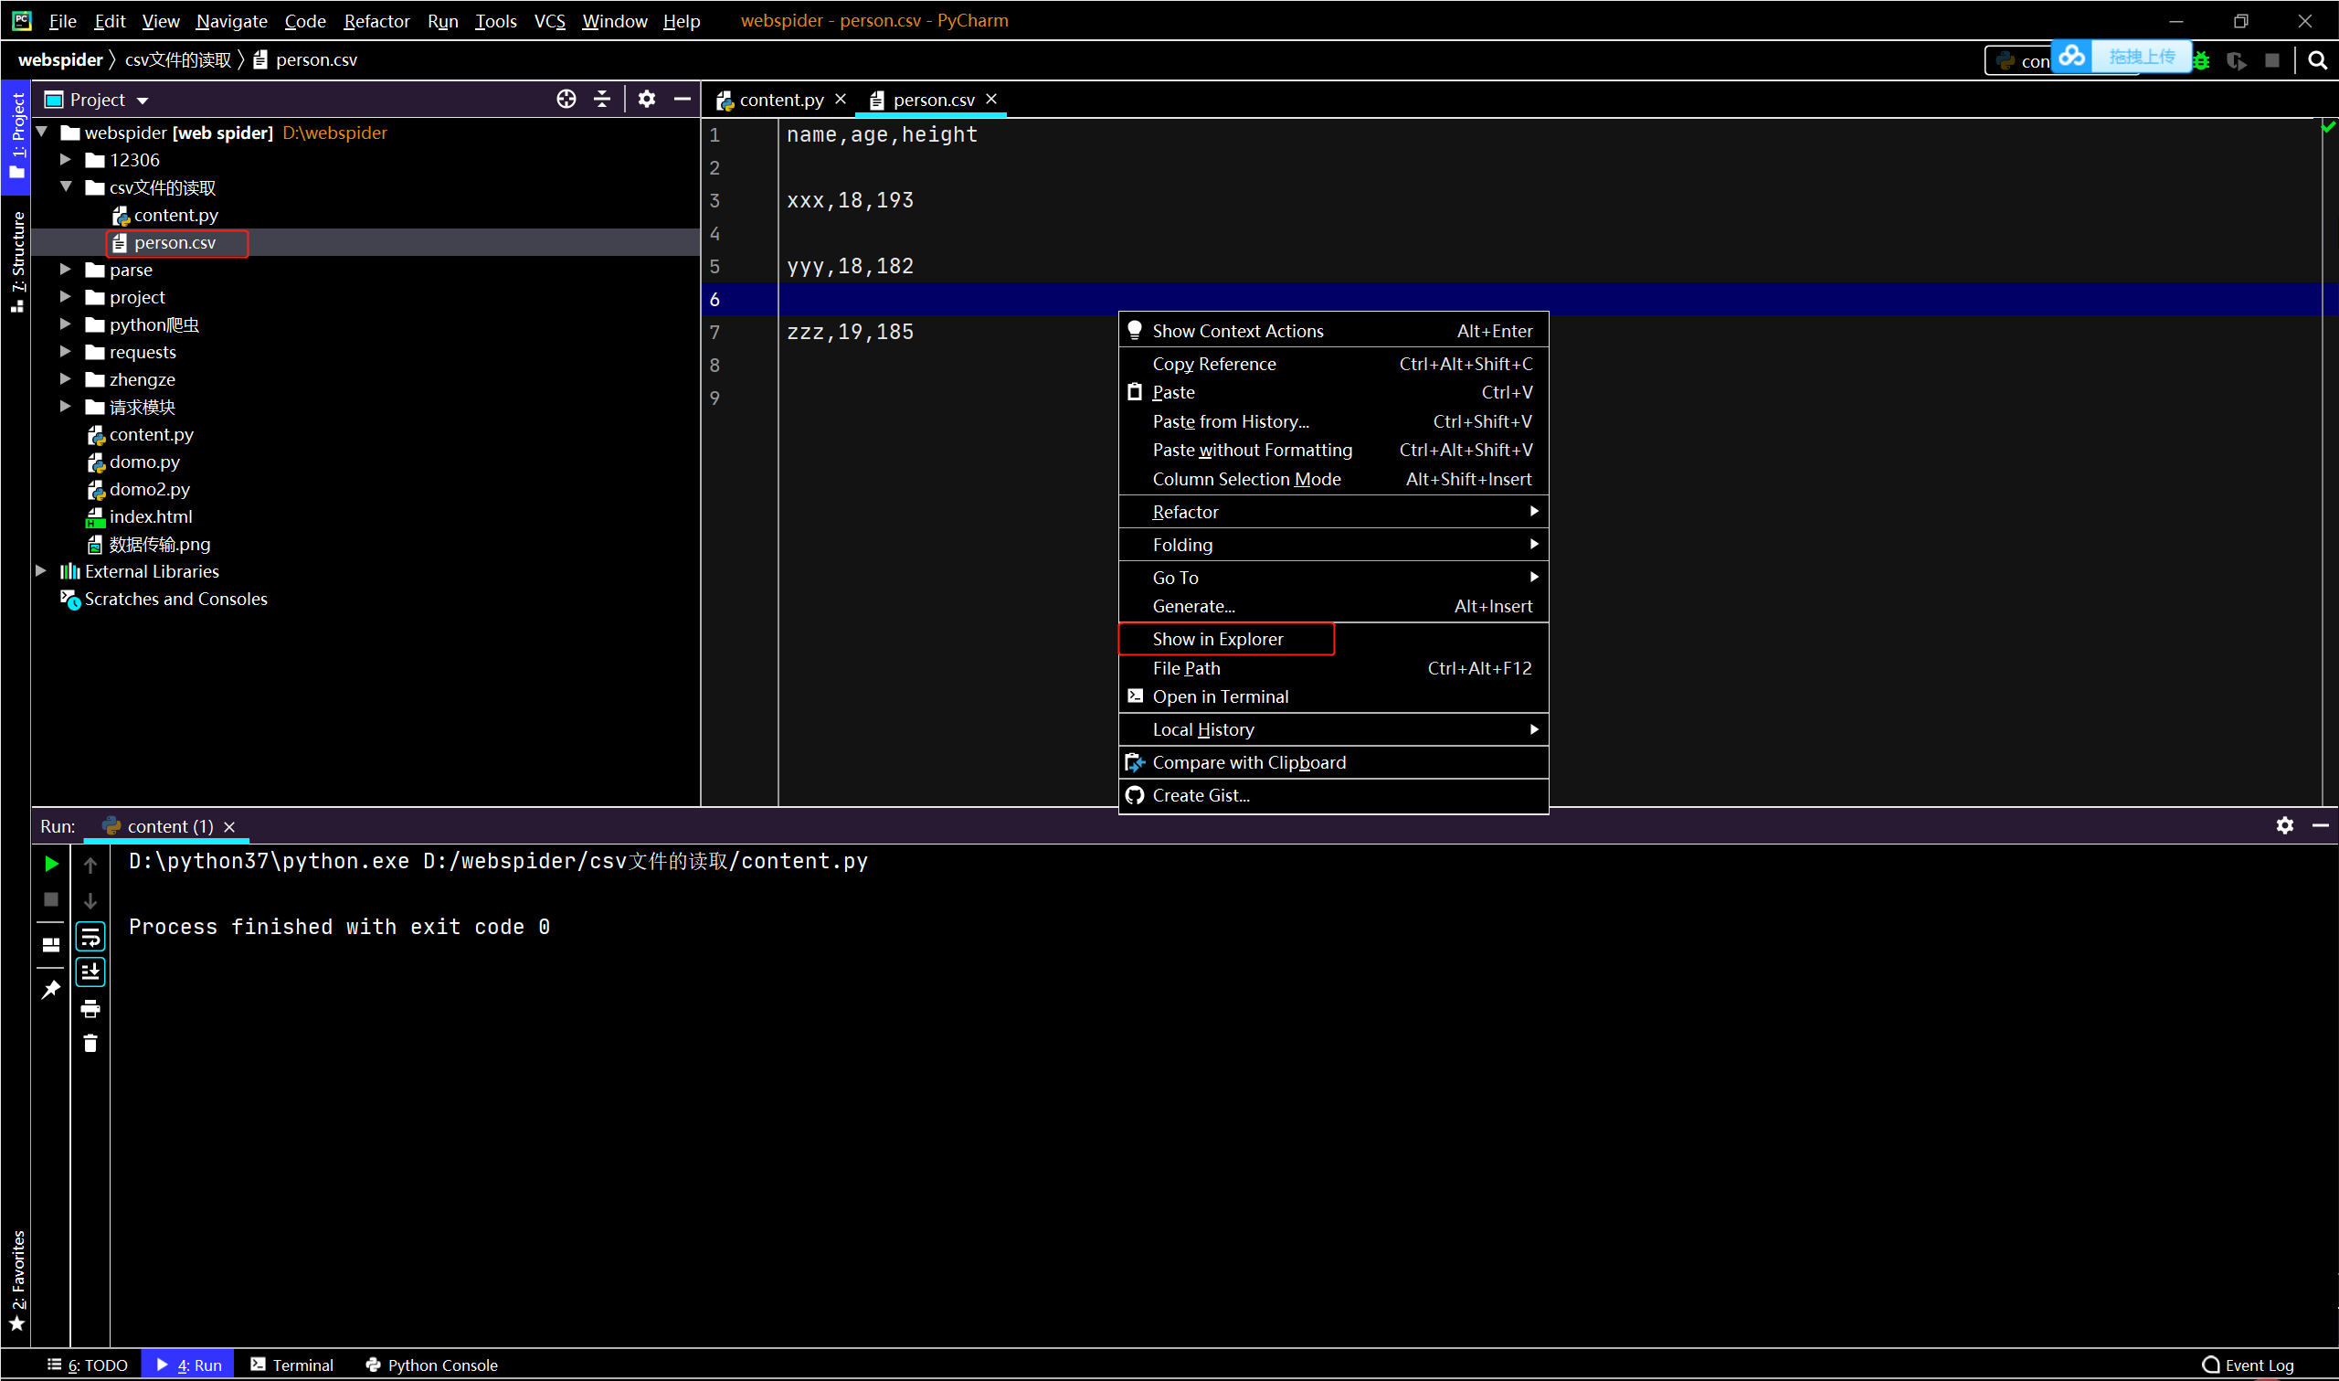
Task: Select domo2.py in project tree
Action: pyautogui.click(x=149, y=489)
